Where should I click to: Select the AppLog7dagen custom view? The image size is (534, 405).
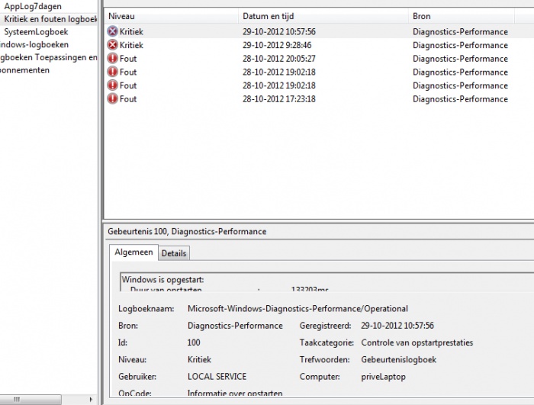click(x=33, y=6)
